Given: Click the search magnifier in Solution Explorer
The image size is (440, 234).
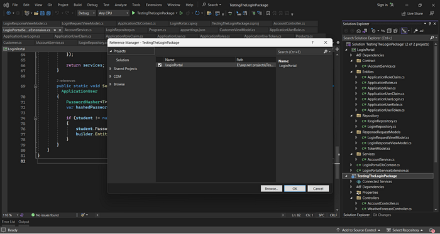Looking at the screenshot, I should point(432,38).
